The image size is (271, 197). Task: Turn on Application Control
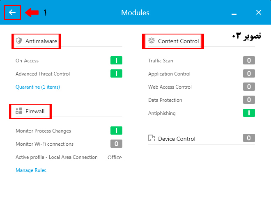(x=249, y=74)
